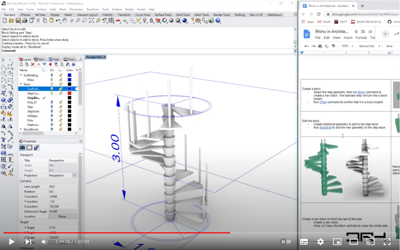Viewport: 400px width, 250px height.
Task: Toggle the YouTube autoplay switch
Action: pos(286,242)
